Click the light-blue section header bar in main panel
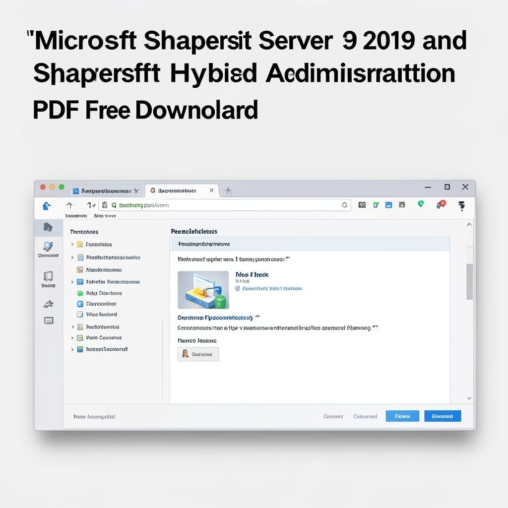This screenshot has height=508, width=508. (x=310, y=244)
